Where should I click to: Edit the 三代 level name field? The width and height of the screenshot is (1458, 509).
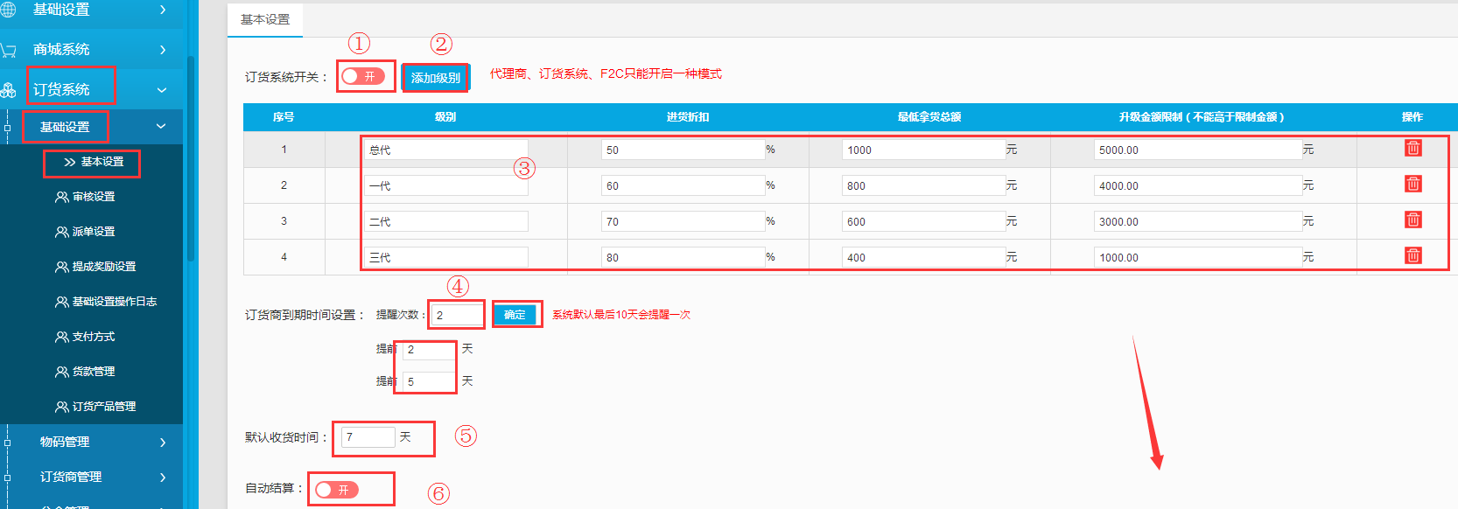[x=446, y=257]
